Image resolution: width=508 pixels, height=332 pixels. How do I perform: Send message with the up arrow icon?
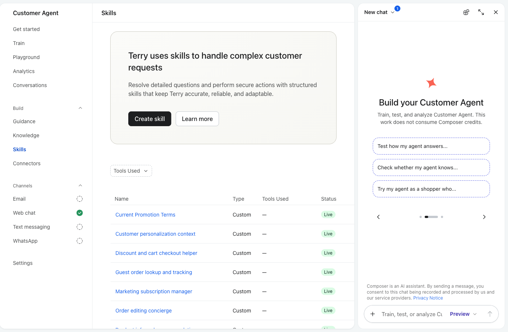click(x=490, y=314)
